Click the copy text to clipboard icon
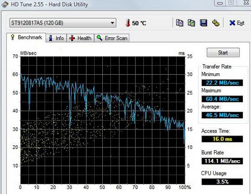251x194 pixels. pos(179,23)
